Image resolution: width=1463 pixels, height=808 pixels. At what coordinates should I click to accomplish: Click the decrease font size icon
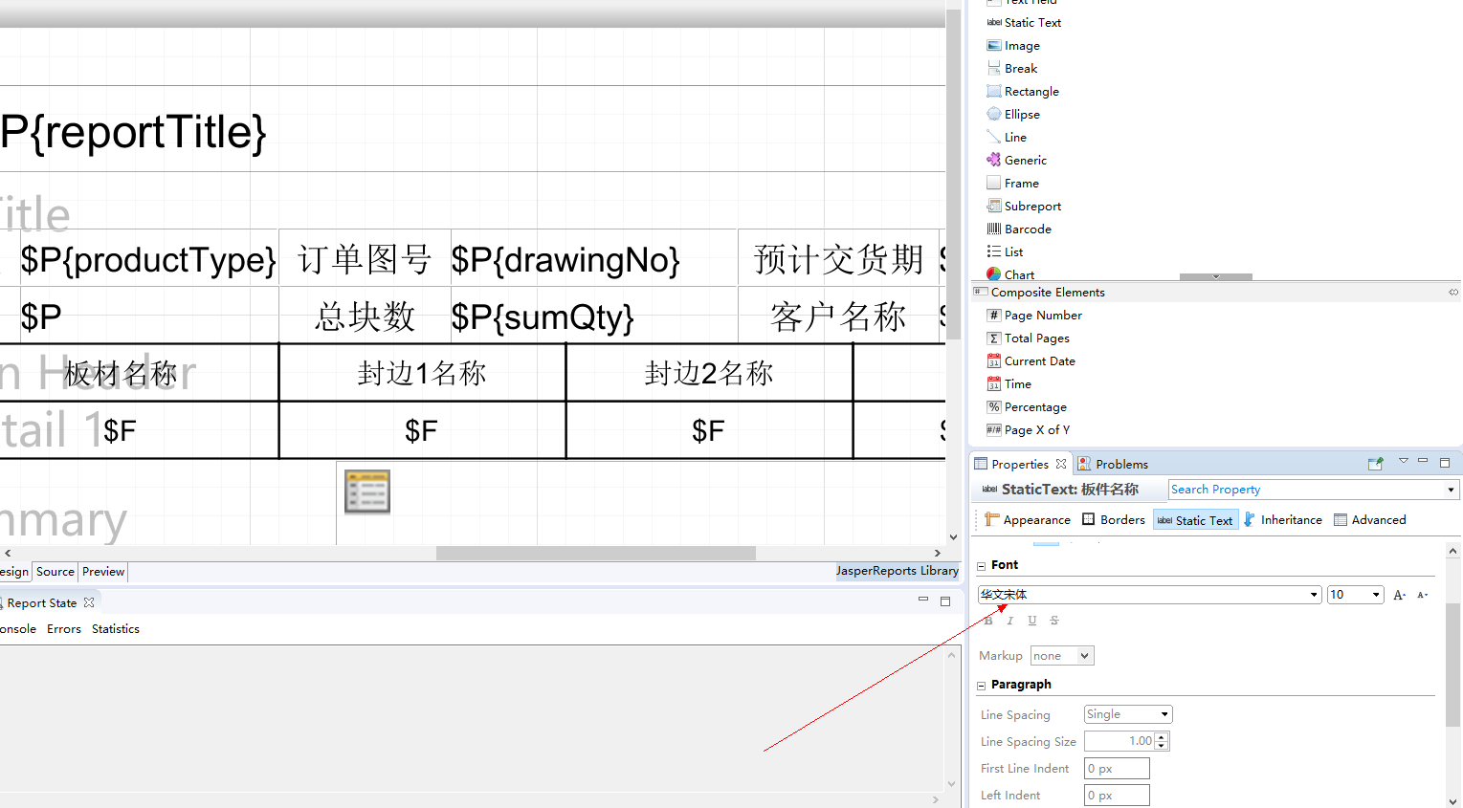tap(1422, 595)
